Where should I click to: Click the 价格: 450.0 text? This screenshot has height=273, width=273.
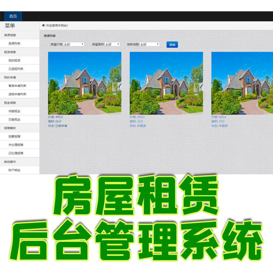(x=137, y=117)
